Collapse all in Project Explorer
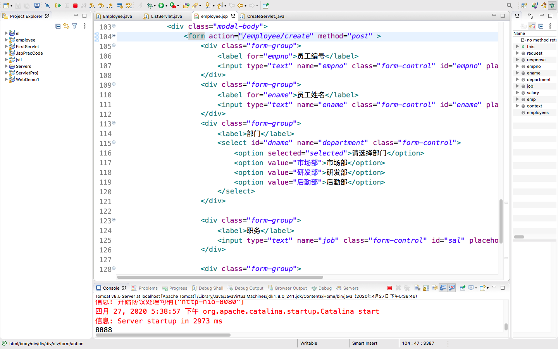 (58, 26)
